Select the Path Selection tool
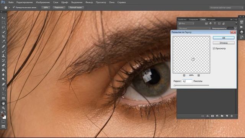Viewport: 245px width, 138px height. coord(3,94)
